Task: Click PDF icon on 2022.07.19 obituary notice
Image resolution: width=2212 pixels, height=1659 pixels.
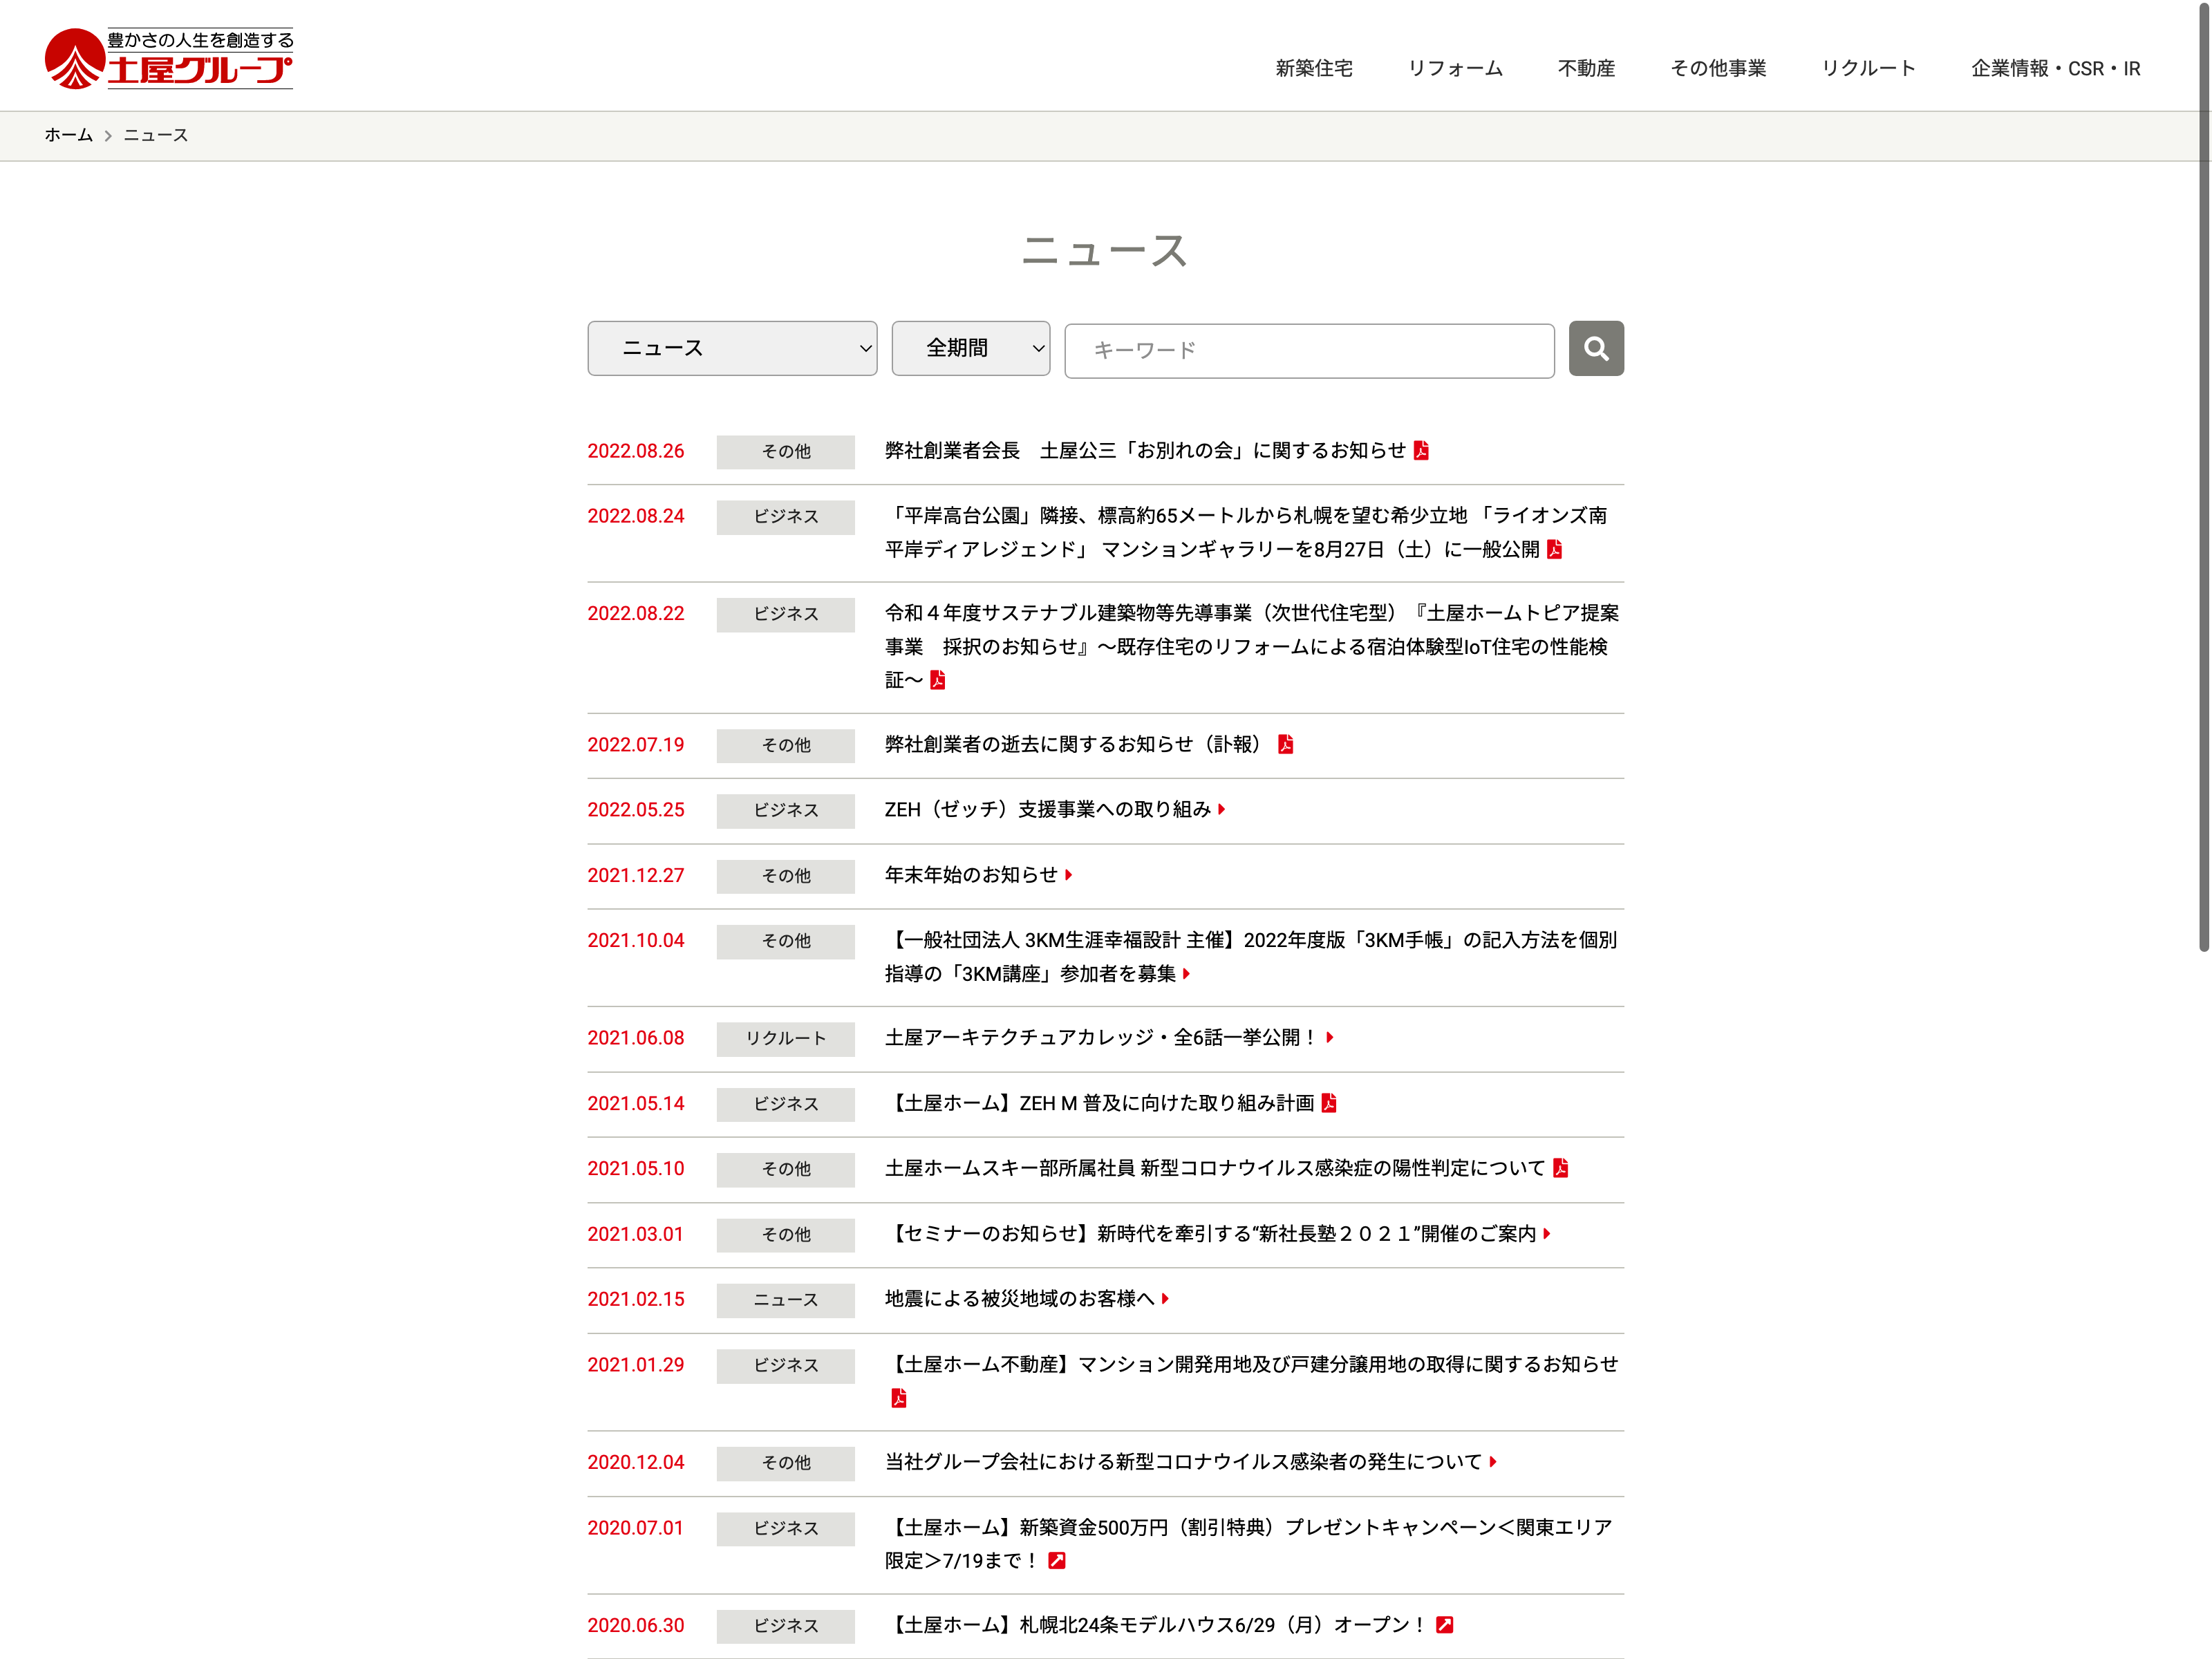Action: tap(1285, 744)
